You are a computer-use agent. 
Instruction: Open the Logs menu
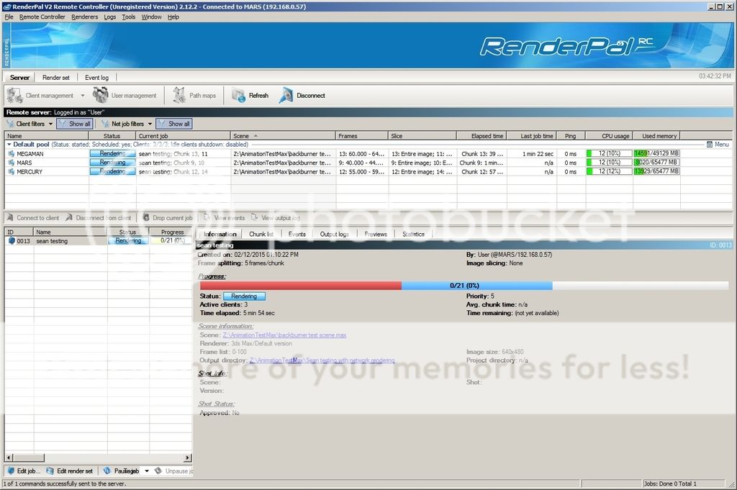[x=110, y=17]
